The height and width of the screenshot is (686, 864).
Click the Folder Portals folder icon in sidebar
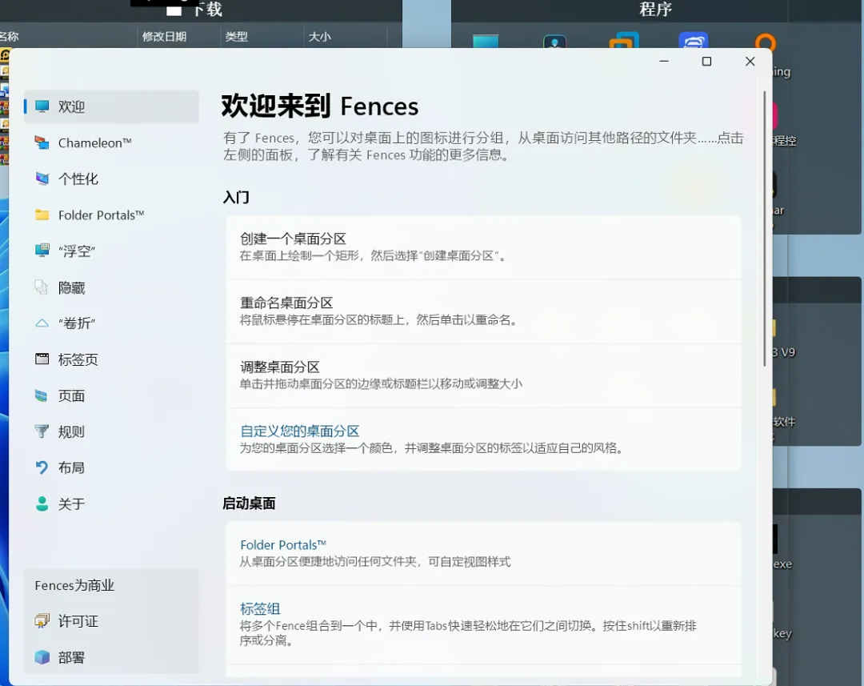click(x=42, y=215)
